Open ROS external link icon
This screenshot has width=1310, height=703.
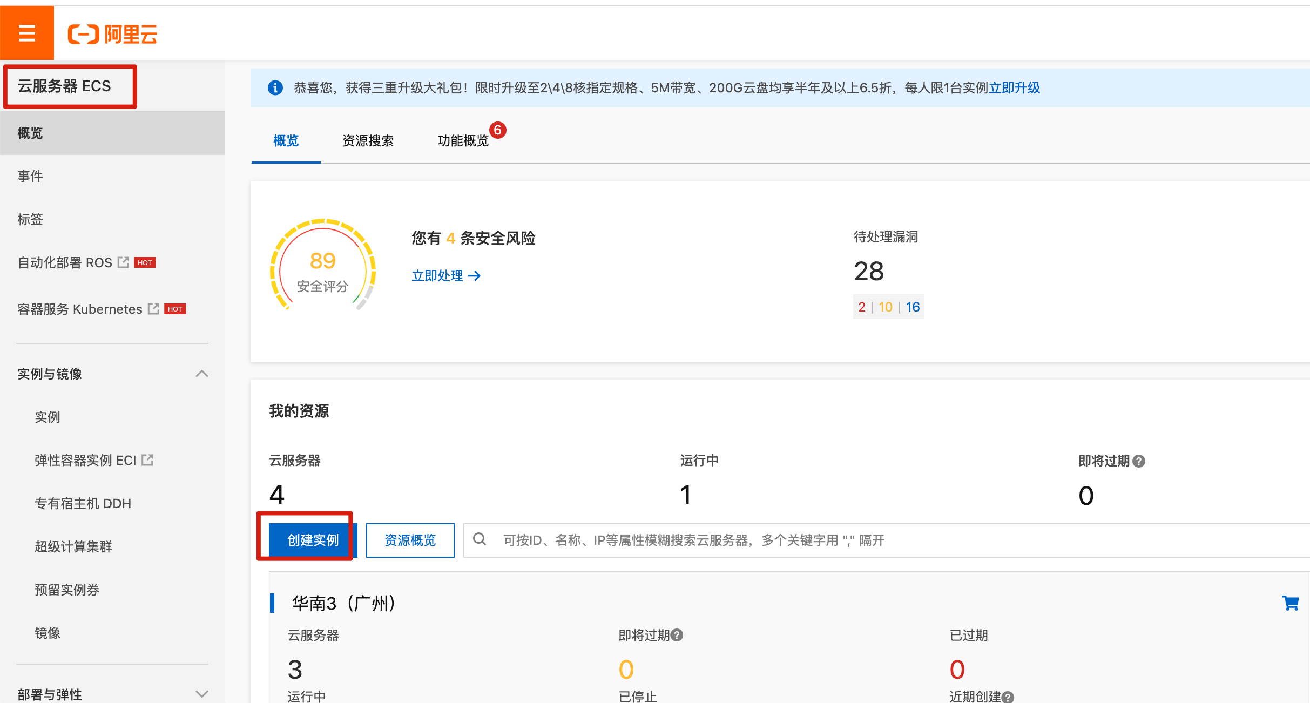click(x=124, y=262)
